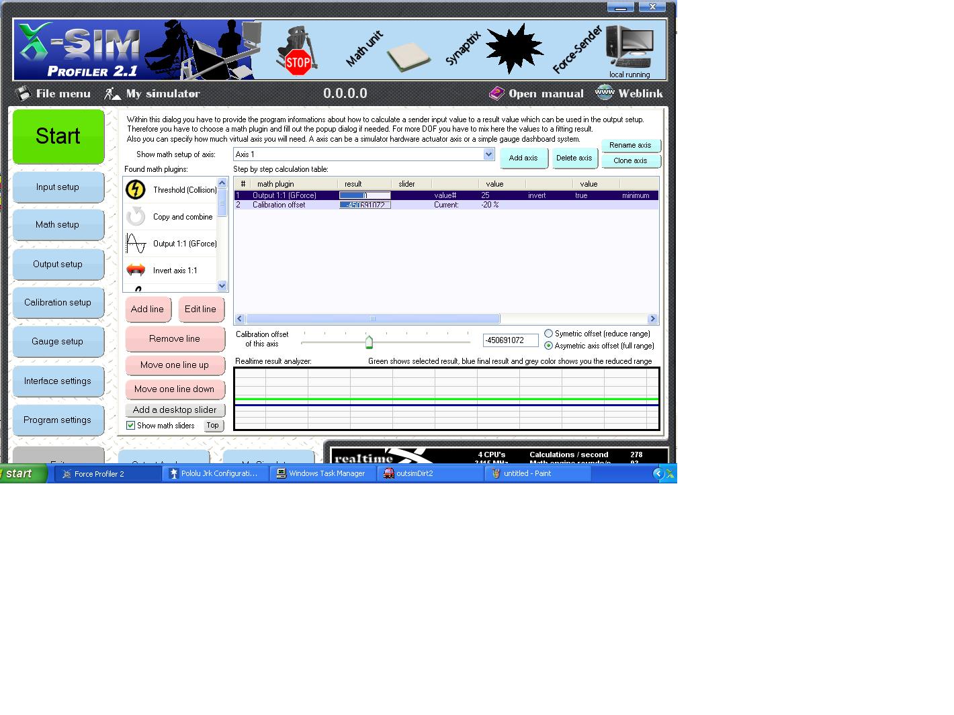954x715 pixels.
Task: Expand hidden tray icons arrow
Action: [x=658, y=473]
